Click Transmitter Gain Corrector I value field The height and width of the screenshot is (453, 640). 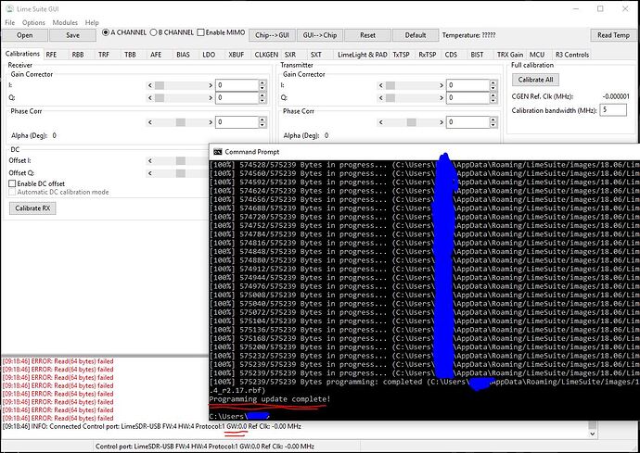467,85
